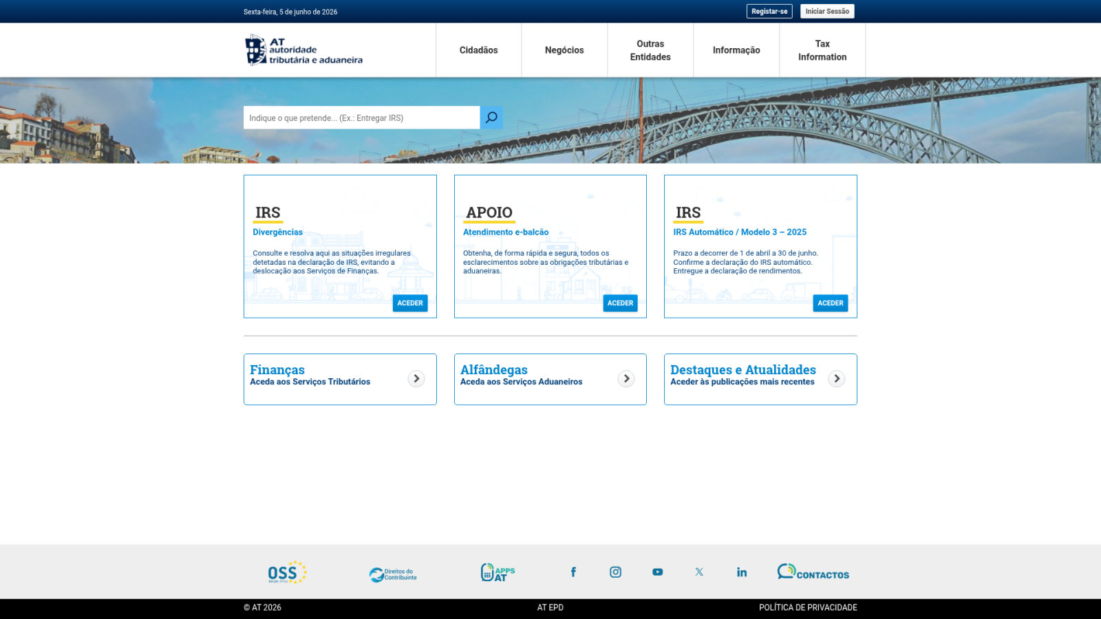Open the Destaques e Atualidades heading
This screenshot has width=1101, height=619.
tap(743, 370)
